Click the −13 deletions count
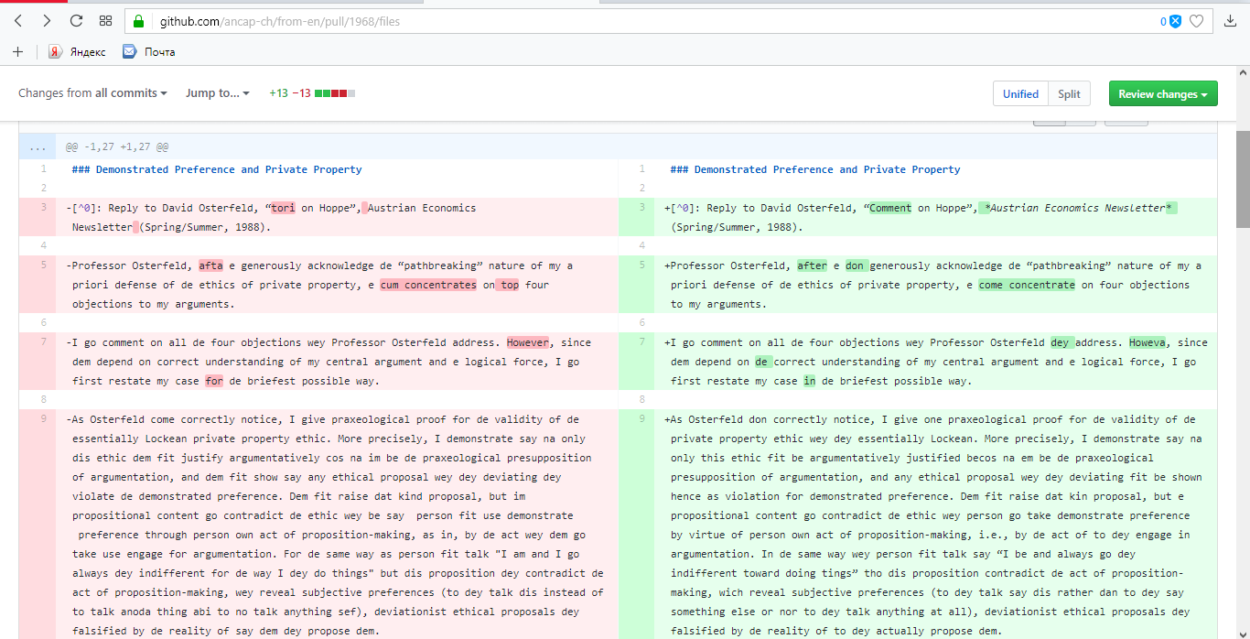This screenshot has height=639, width=1250. point(301,93)
